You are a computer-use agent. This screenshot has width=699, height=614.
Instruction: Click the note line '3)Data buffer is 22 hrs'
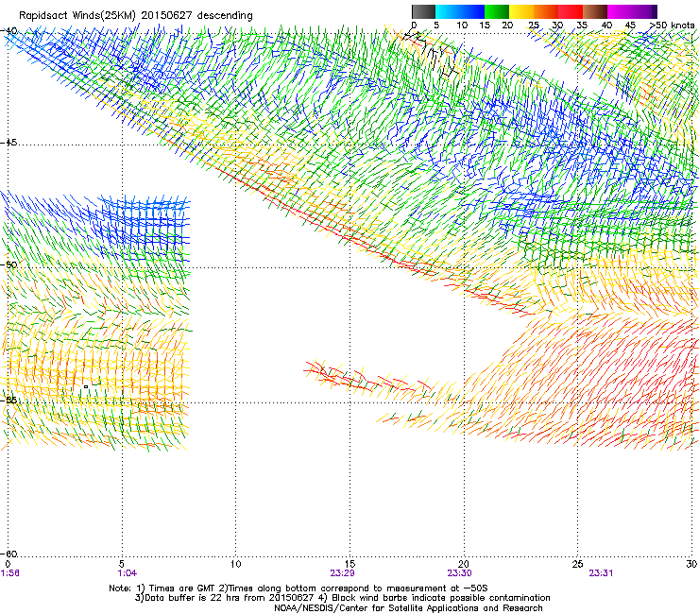pyautogui.click(x=342, y=598)
